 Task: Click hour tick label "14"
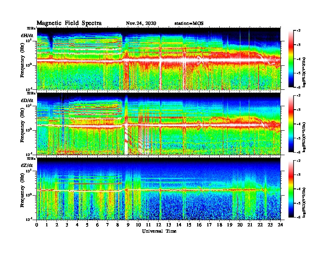point(179,225)
